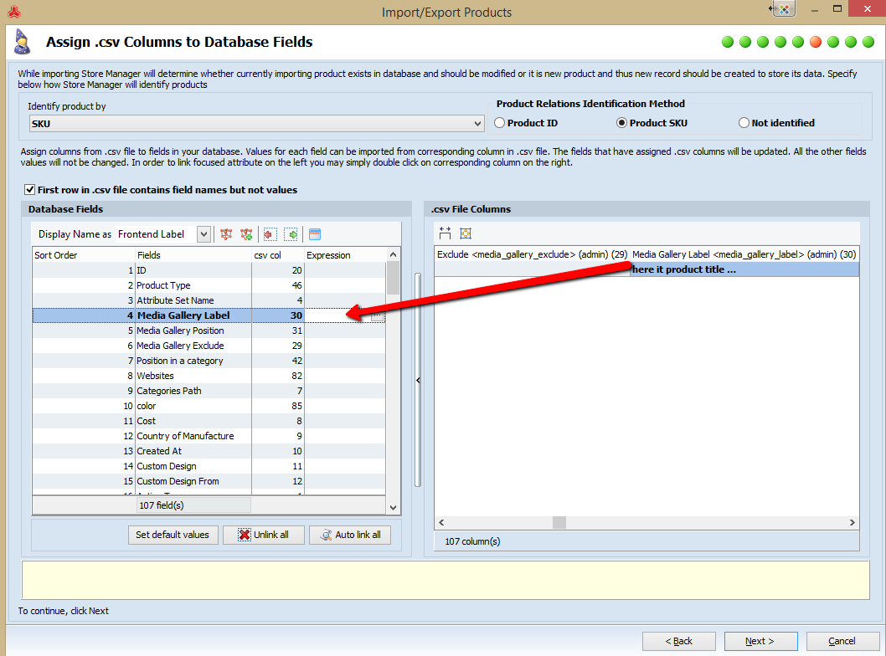This screenshot has width=886, height=656.
Task: Click the green right-arrow toolbar icon
Action: [291, 234]
